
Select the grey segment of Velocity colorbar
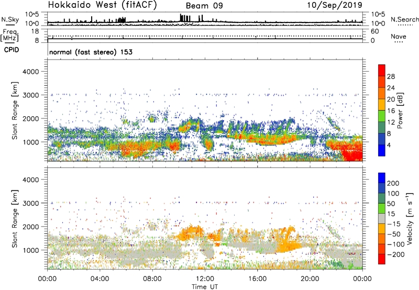[382, 218]
